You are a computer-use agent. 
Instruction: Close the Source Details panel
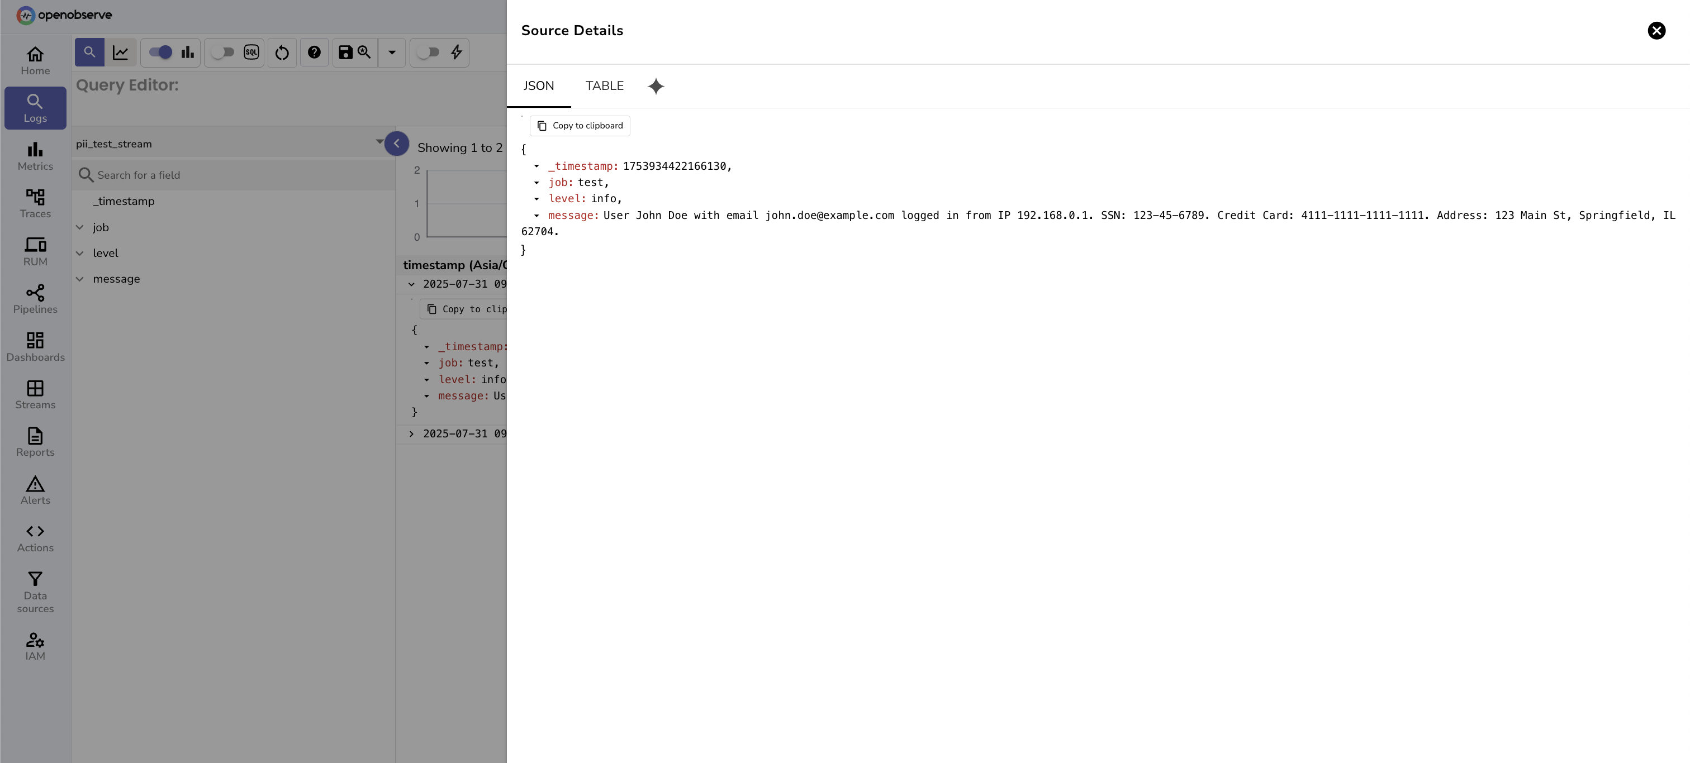click(x=1656, y=31)
